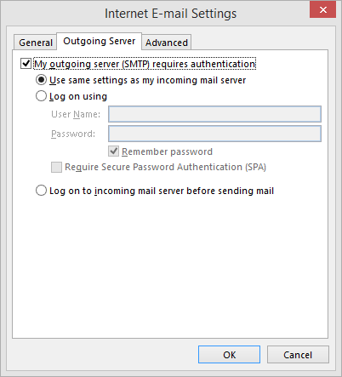The width and height of the screenshot is (342, 377).
Task: Click the Require Secure Password Authentication label
Action: (165, 167)
